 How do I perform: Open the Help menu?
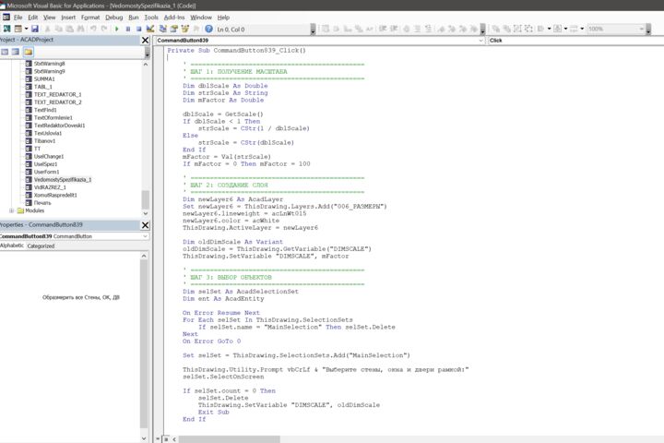pos(223,18)
